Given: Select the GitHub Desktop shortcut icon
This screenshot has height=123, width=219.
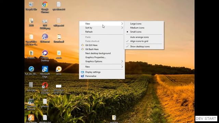Looking at the screenshot, I should coord(45,56).
